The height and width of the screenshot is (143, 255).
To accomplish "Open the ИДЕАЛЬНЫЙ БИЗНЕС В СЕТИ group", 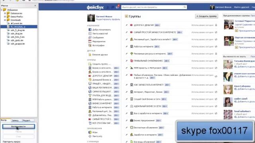I will point(147,106).
